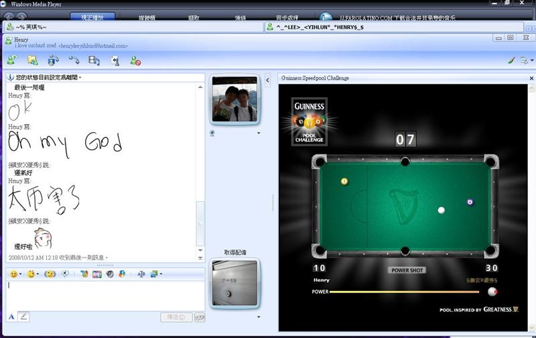Open the background picture icon
The image size is (536, 338).
tap(154, 274)
